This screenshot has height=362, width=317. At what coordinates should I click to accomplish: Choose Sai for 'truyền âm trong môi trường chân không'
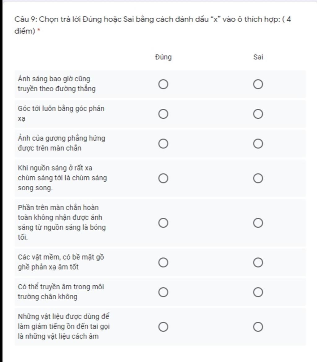coord(258,292)
